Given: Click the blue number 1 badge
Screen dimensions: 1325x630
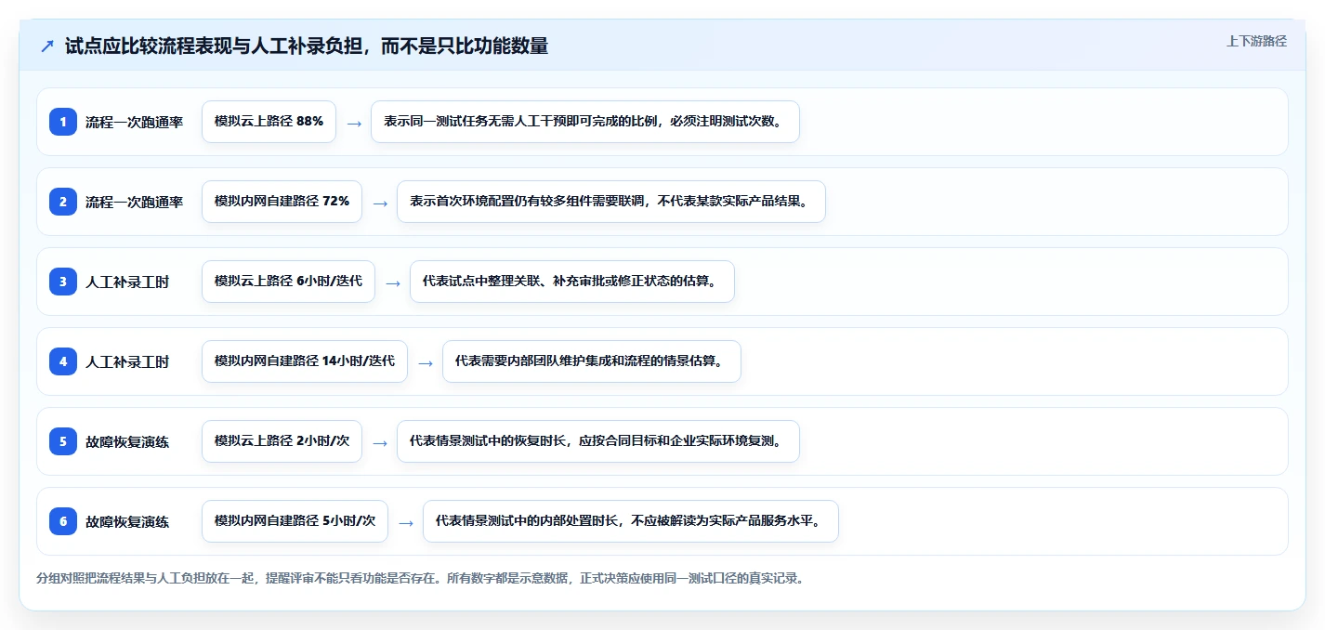Looking at the screenshot, I should pos(63,122).
